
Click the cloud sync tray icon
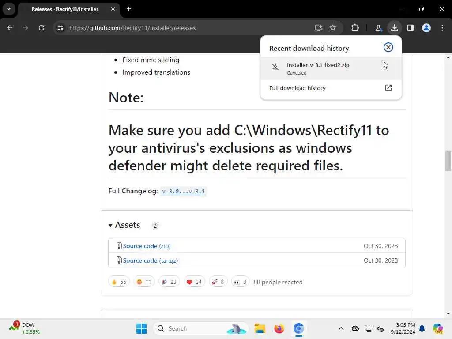point(355,328)
